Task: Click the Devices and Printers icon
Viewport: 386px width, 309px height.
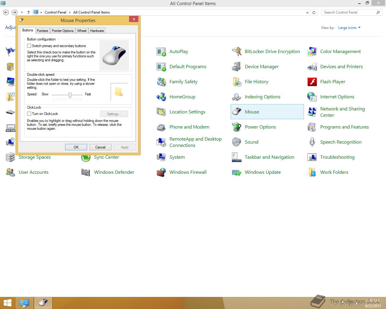Action: [x=312, y=67]
